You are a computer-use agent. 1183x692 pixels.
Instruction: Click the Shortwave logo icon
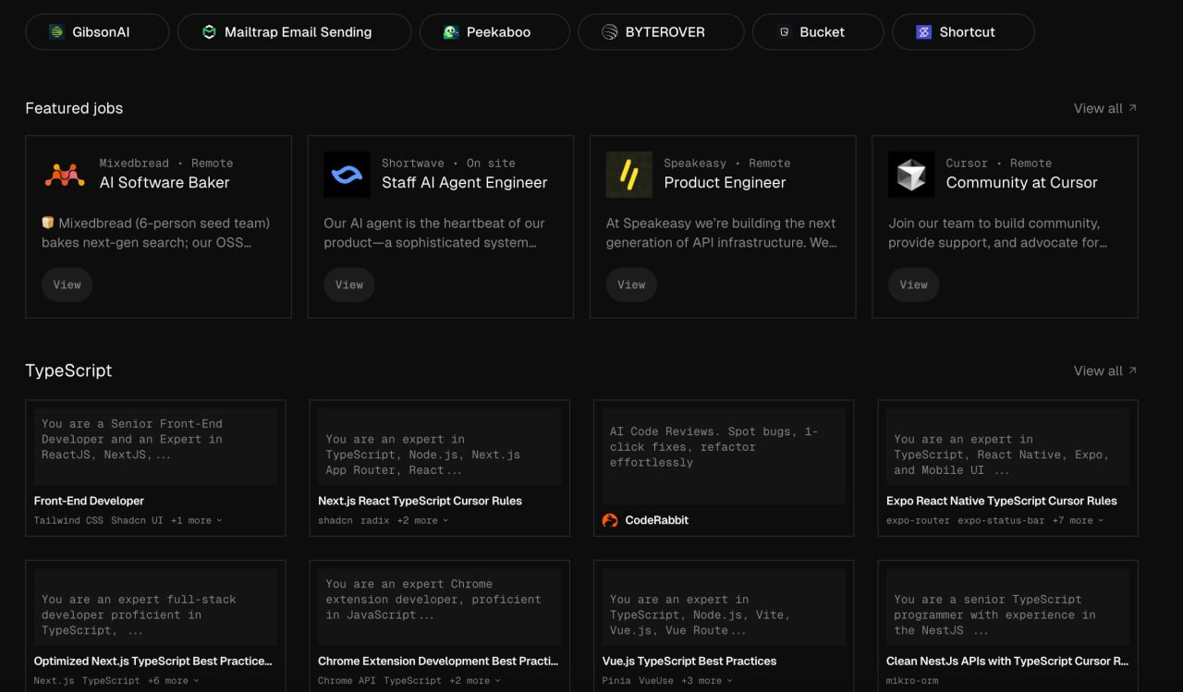347,175
